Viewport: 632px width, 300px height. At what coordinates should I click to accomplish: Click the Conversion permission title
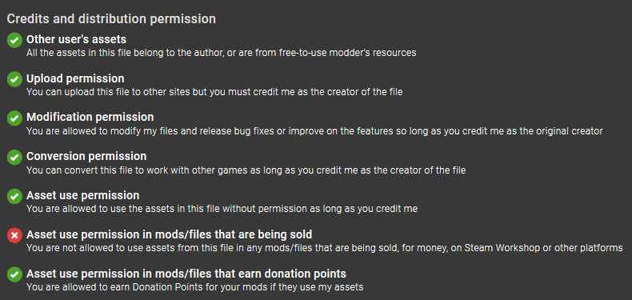click(86, 157)
